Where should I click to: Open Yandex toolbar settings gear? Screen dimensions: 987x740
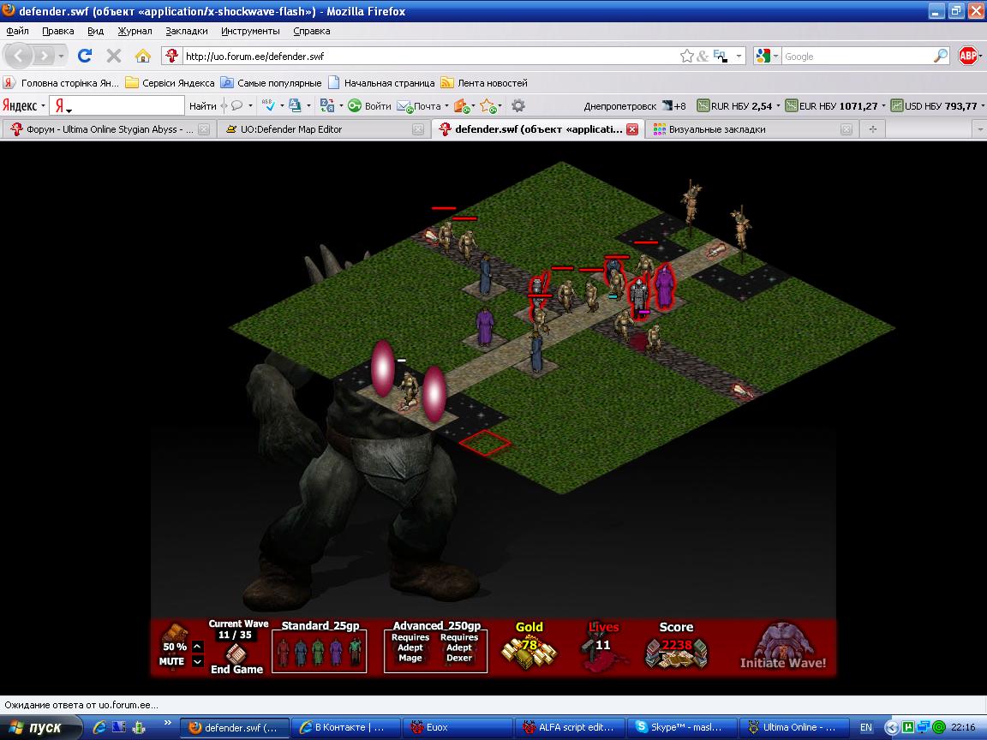point(518,105)
